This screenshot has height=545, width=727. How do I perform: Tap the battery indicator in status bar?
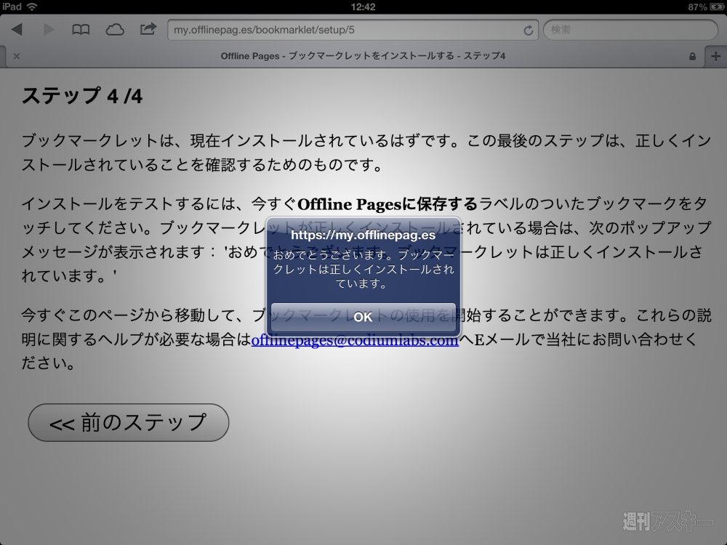[x=716, y=7]
